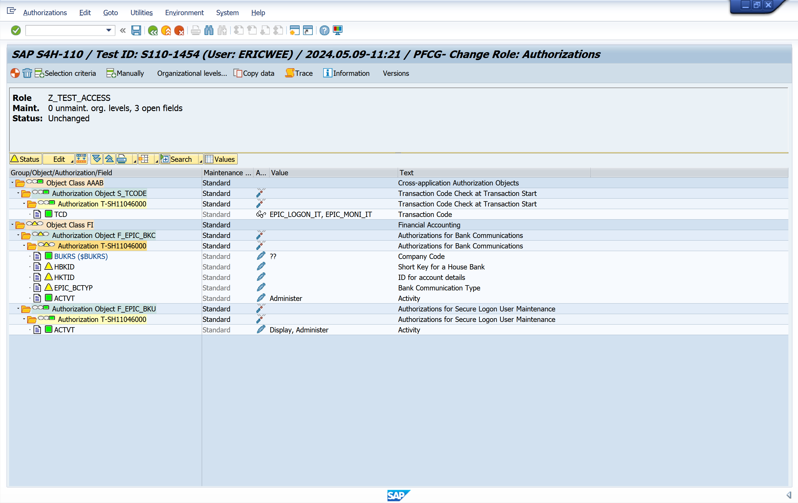
Task: Collapse the Object Class AAAB node
Action: [13, 183]
